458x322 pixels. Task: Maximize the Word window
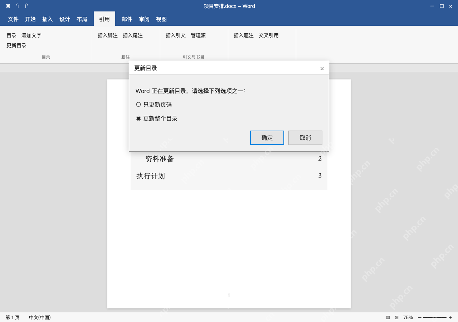click(x=442, y=6)
